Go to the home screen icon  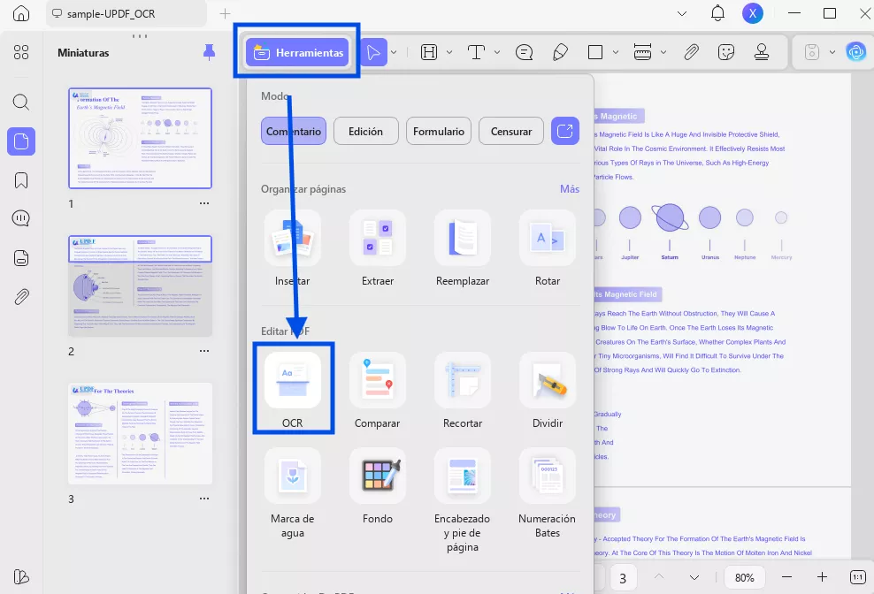[21, 13]
